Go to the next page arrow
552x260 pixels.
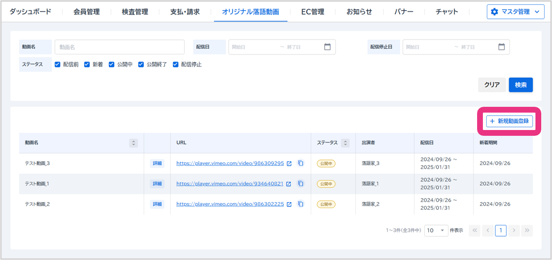(x=514, y=231)
